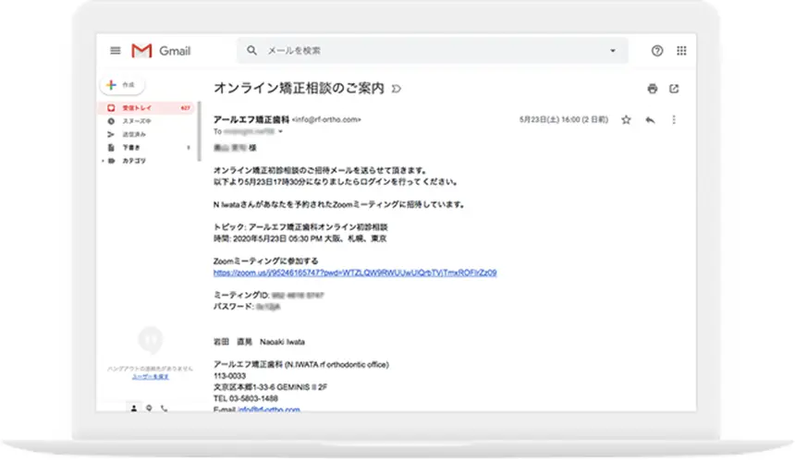
Task: Open the message more options menu
Action: click(674, 120)
